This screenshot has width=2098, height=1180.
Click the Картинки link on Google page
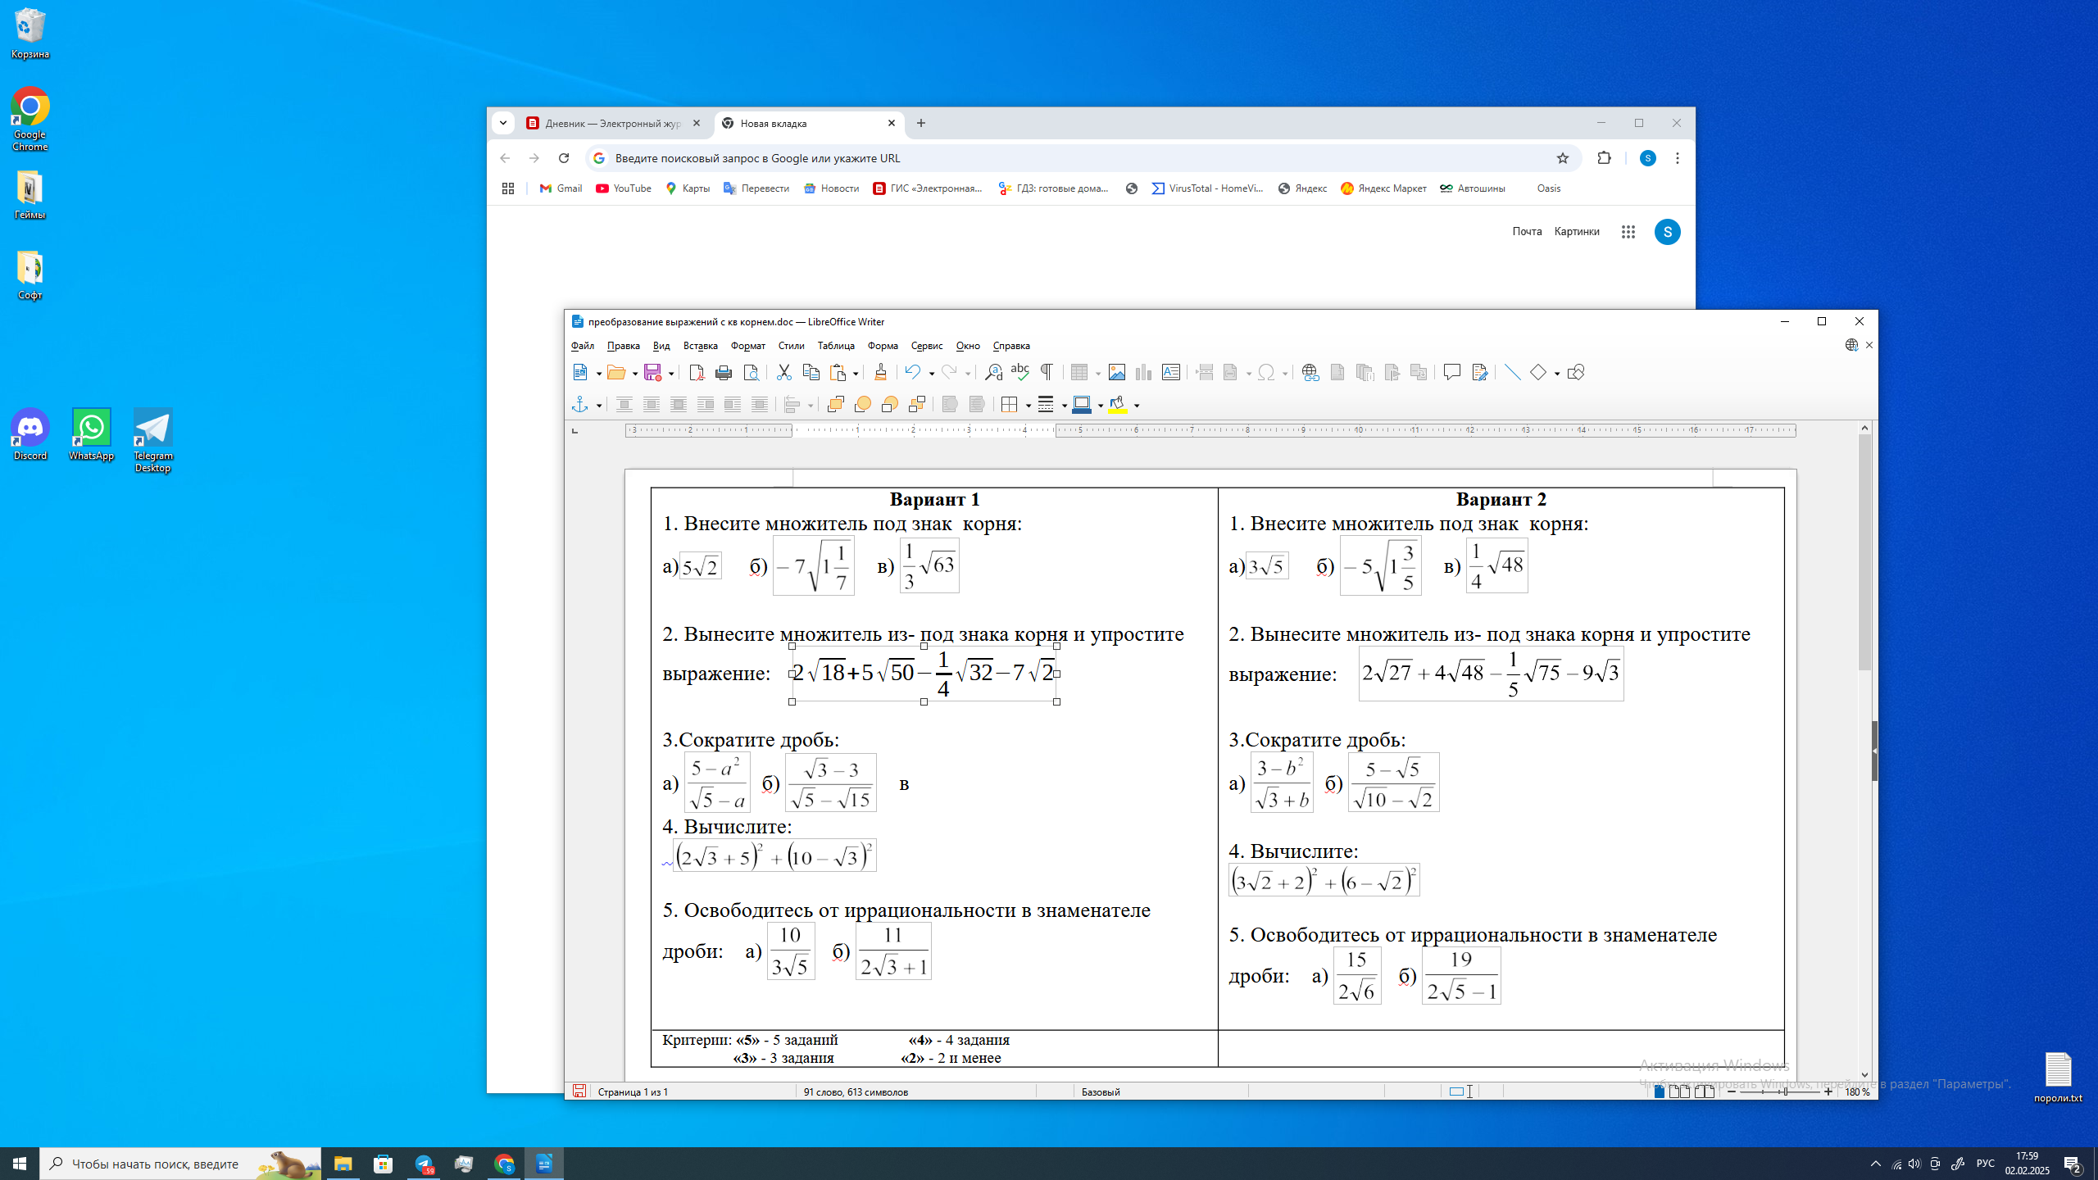[1577, 232]
